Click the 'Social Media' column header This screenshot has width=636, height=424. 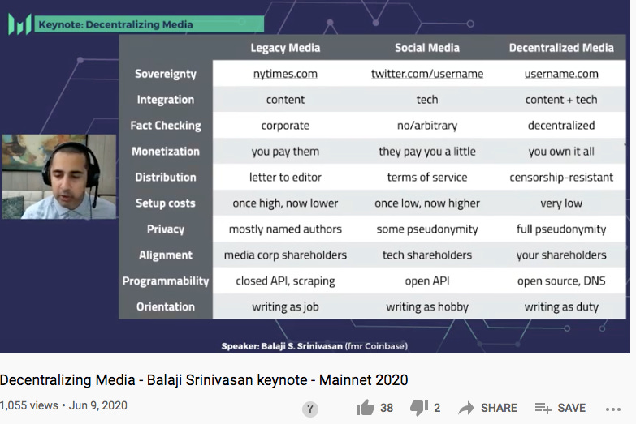427,48
